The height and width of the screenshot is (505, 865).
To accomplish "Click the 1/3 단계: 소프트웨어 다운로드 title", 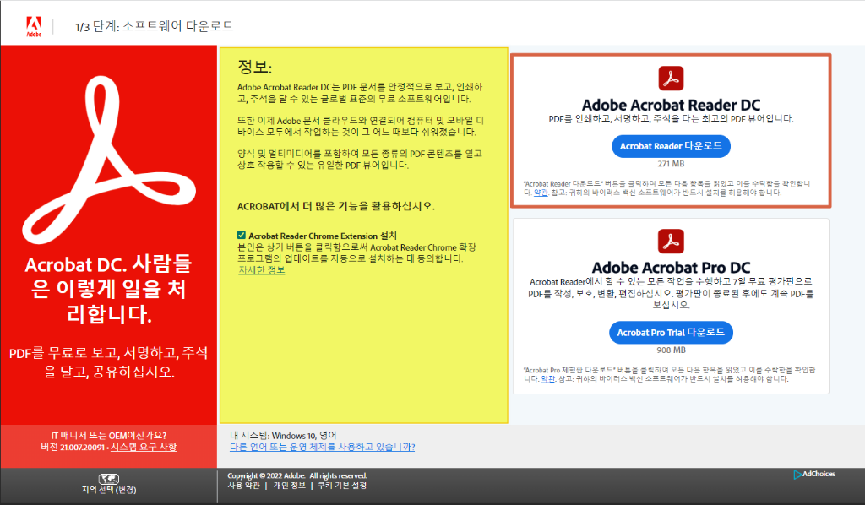I will (x=154, y=26).
